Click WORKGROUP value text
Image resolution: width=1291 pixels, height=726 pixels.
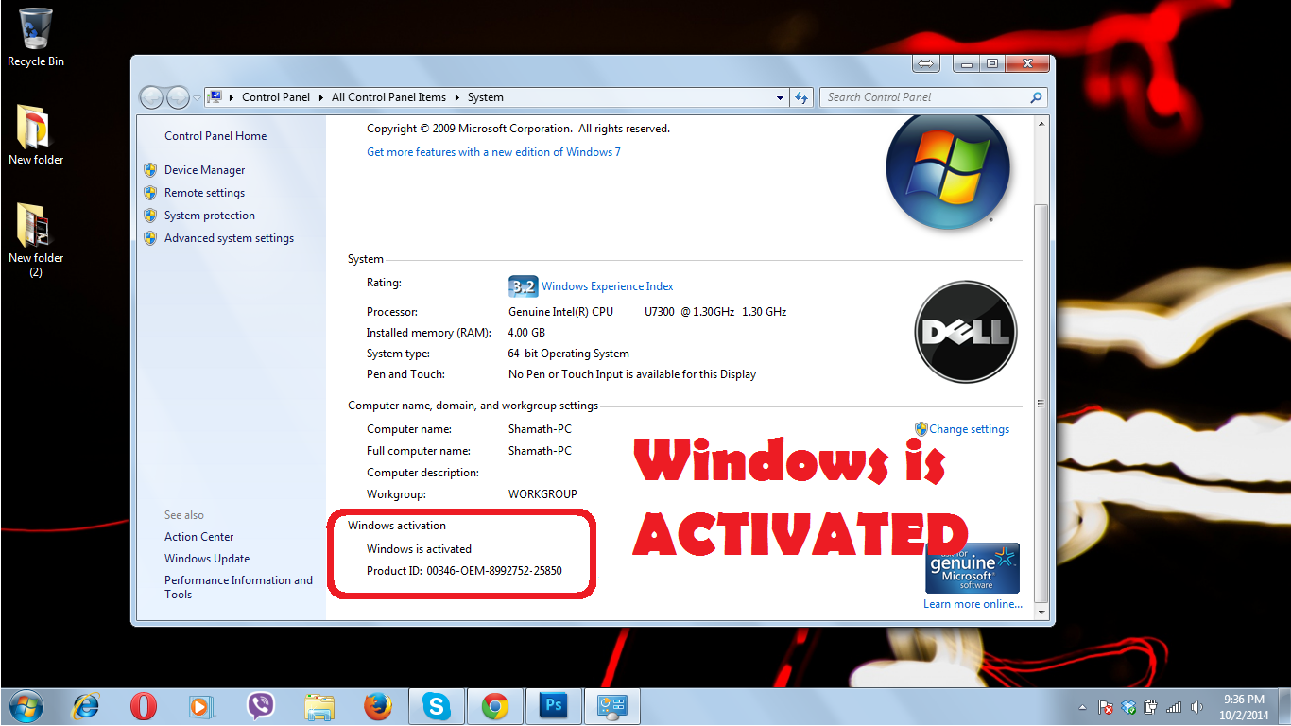[542, 494]
